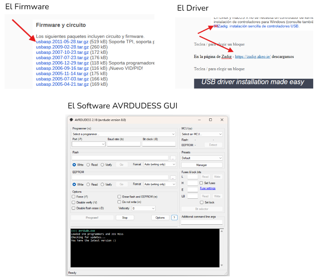Screen dimensions: 315x278
Task: Close the AVRDUDESS window
Action: [222, 120]
